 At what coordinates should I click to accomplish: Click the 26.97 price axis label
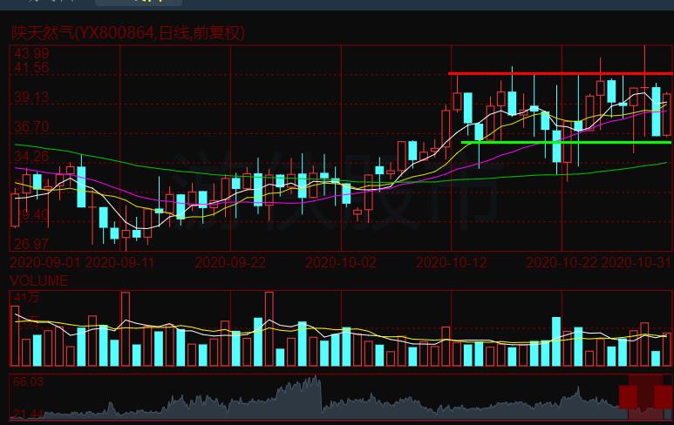(x=31, y=244)
